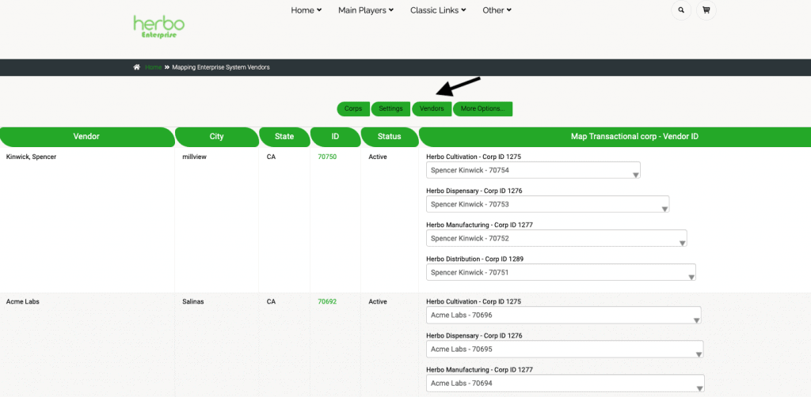This screenshot has width=811, height=397.
Task: Click the Vendor column header
Action: pyautogui.click(x=86, y=137)
